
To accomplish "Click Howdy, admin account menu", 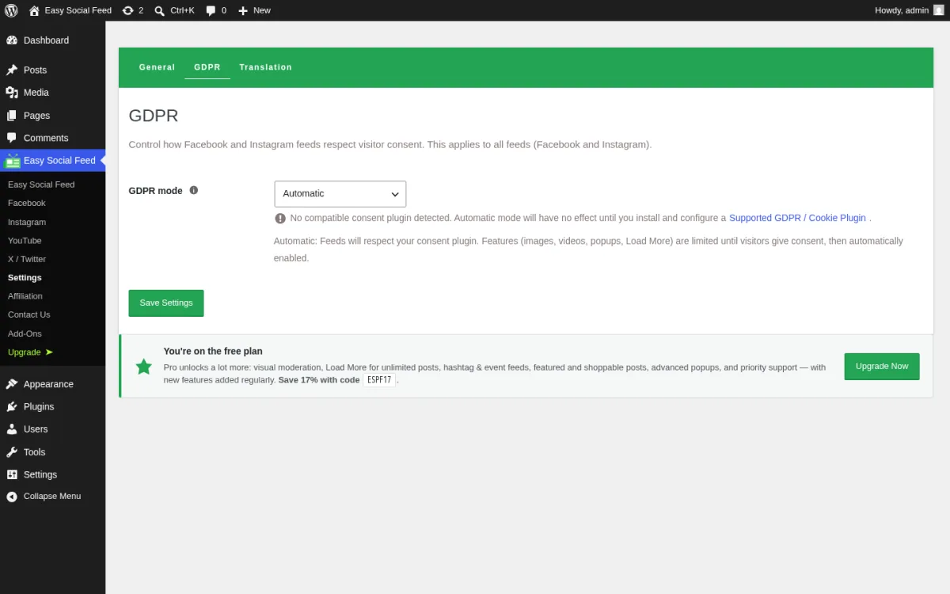I will tap(909, 10).
